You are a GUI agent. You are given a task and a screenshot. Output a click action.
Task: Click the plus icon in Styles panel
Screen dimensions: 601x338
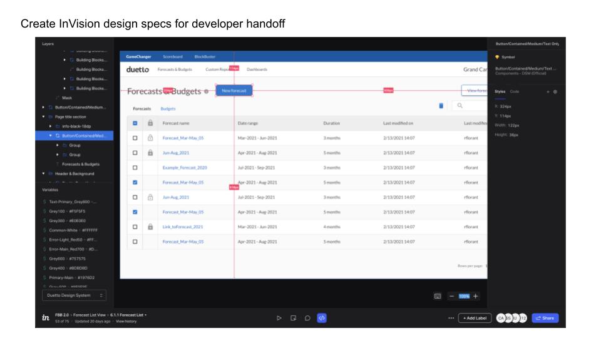click(x=547, y=91)
